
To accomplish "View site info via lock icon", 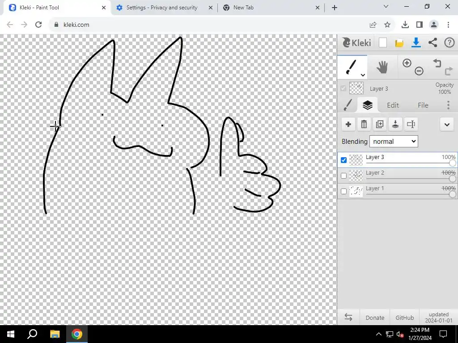I will point(56,25).
